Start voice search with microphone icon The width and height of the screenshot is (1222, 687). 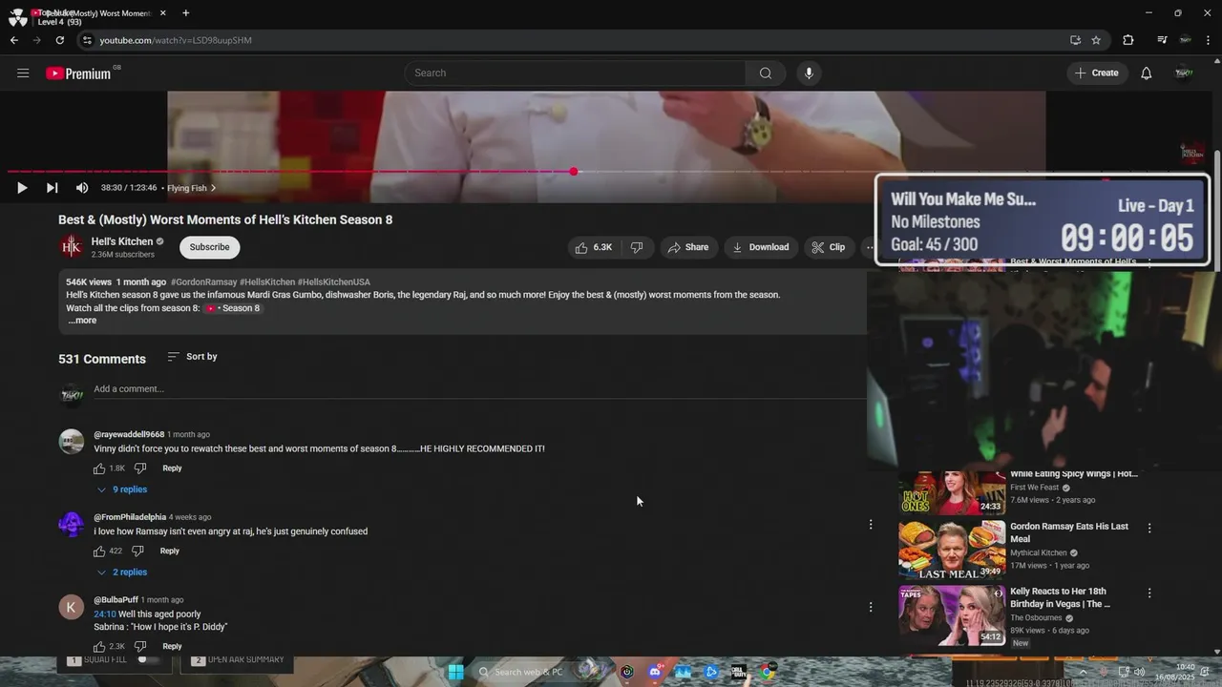click(x=809, y=73)
